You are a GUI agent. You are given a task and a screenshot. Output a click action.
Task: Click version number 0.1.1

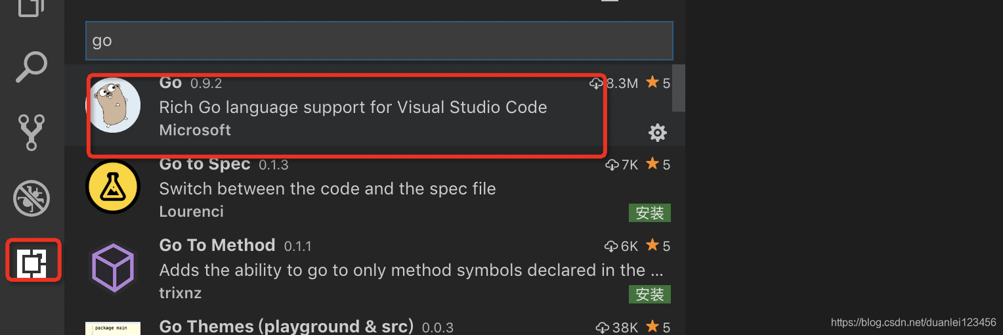coord(298,246)
